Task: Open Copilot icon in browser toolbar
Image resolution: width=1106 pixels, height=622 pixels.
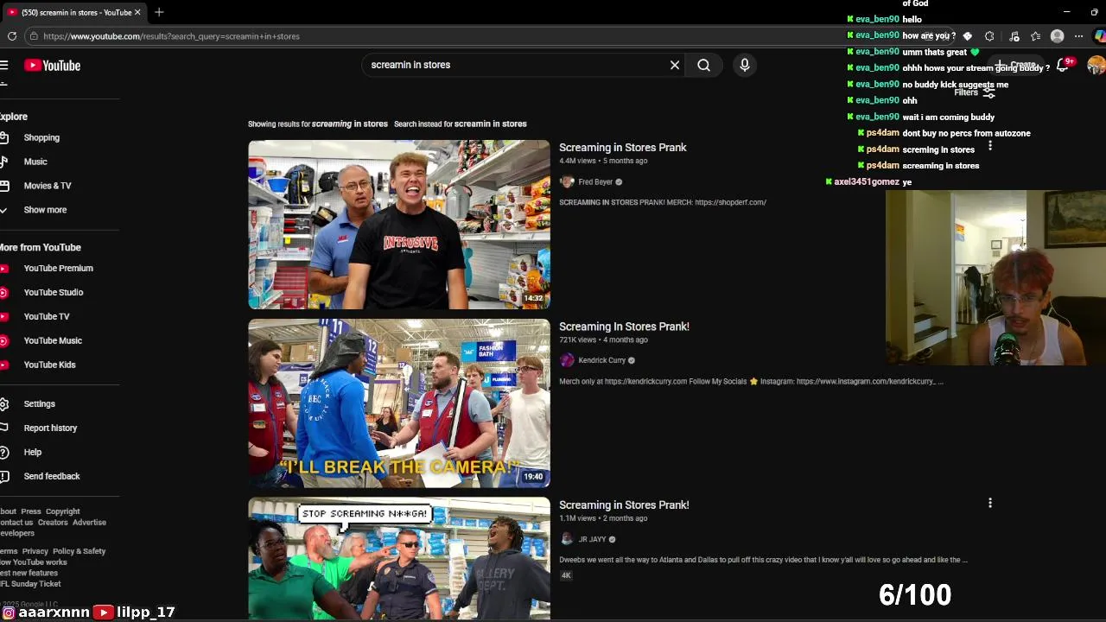Action: 1099,36
